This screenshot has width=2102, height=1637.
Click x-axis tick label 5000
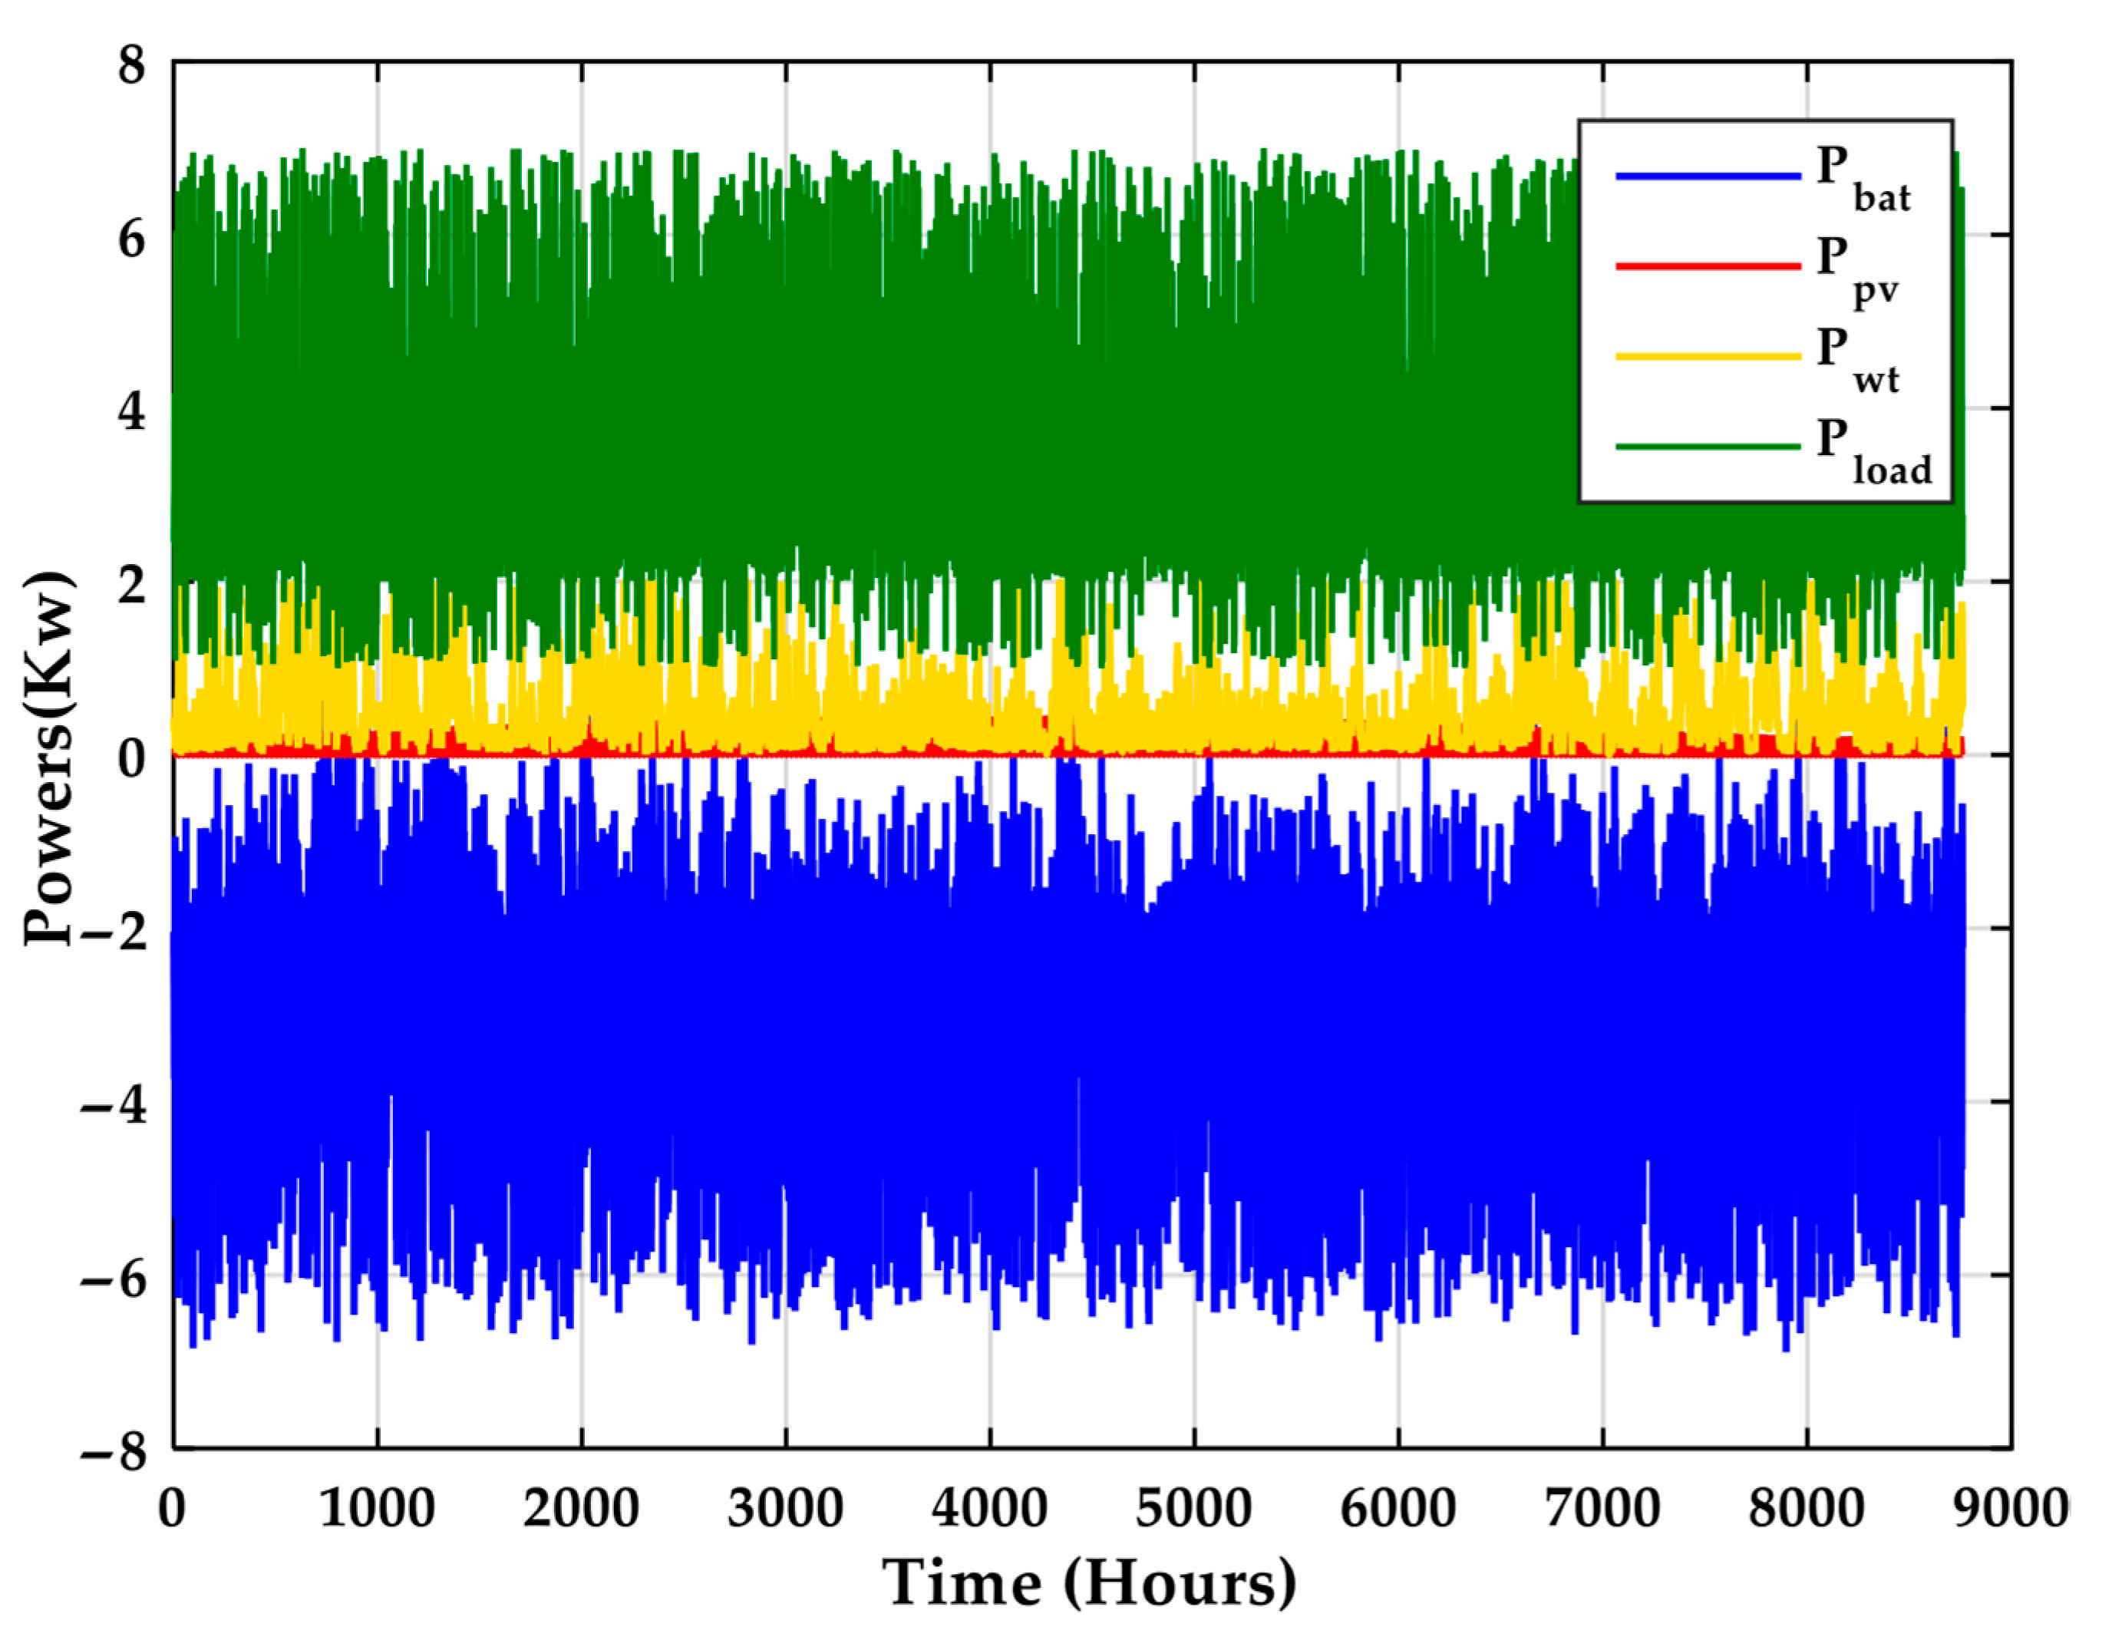1193,1508
